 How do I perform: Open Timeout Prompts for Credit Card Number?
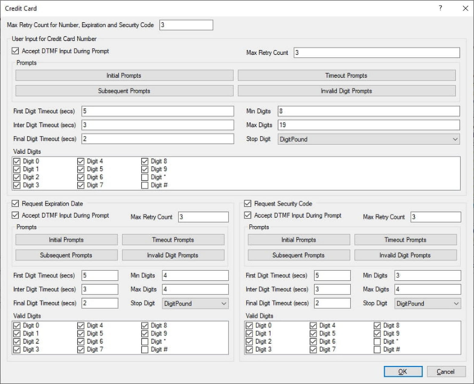(347, 75)
